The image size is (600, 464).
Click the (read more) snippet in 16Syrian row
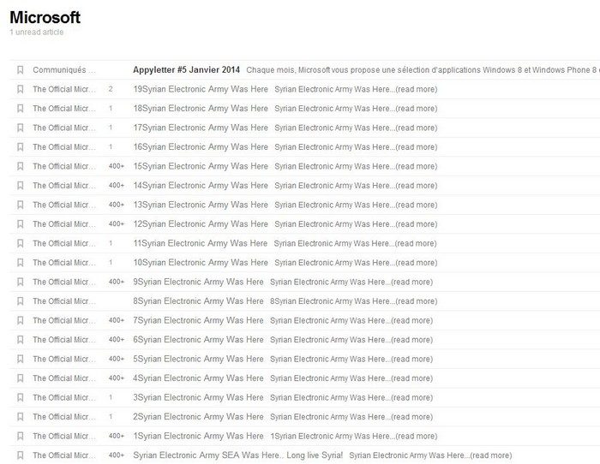pyautogui.click(x=417, y=147)
